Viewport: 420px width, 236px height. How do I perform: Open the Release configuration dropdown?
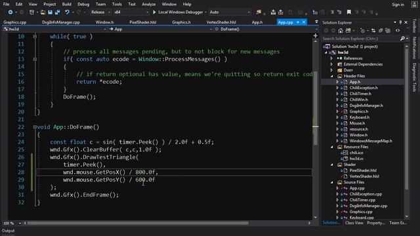100,12
